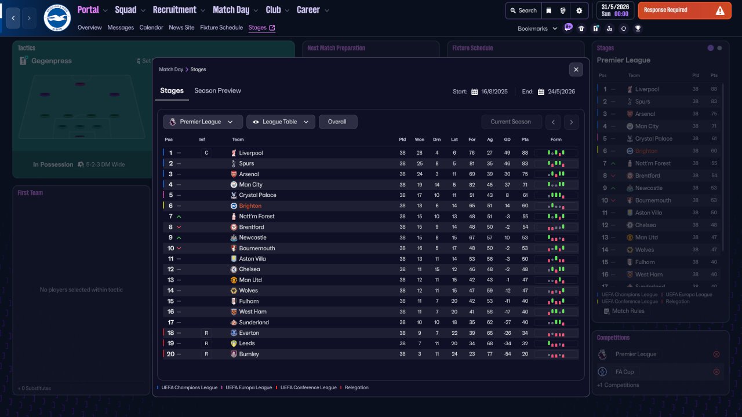Viewport: 742px width, 417px height.
Task: Remove Premier League using its red circle icon
Action: tap(716, 354)
